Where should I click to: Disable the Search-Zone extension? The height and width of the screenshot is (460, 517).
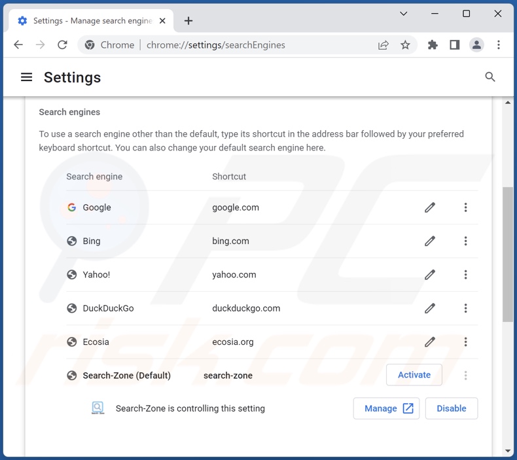pos(452,408)
